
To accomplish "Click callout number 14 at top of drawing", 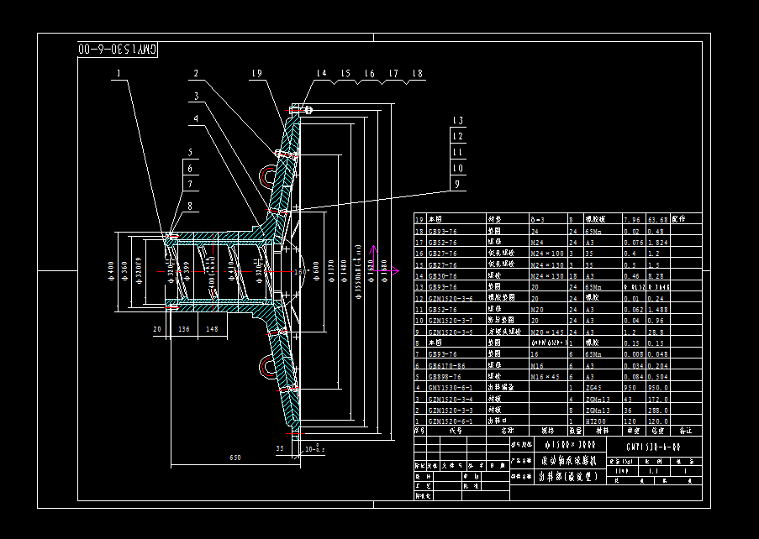I will [321, 74].
